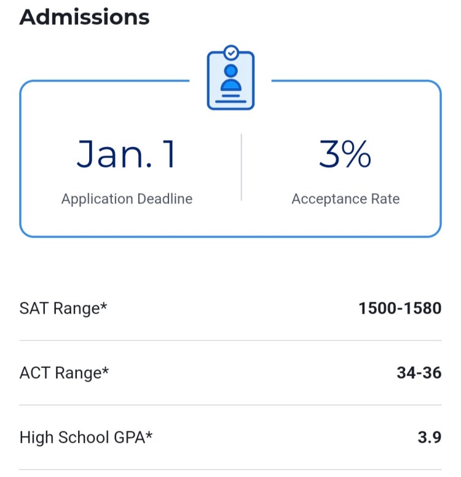Click the Application Deadline label
The height and width of the screenshot is (477, 461).
(x=127, y=199)
